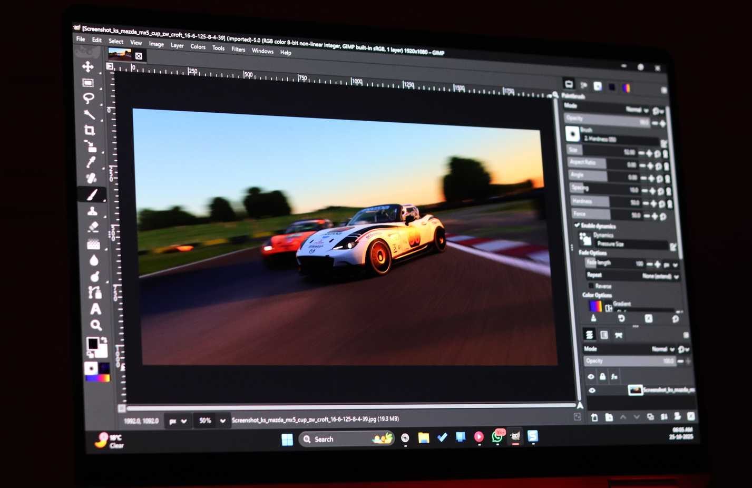Screen dimensions: 752x488
Task: Restore tool preset icon in tool options
Action: point(621,318)
